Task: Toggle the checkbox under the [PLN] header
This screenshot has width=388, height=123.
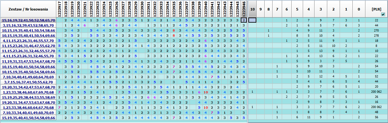Action: click(383, 14)
